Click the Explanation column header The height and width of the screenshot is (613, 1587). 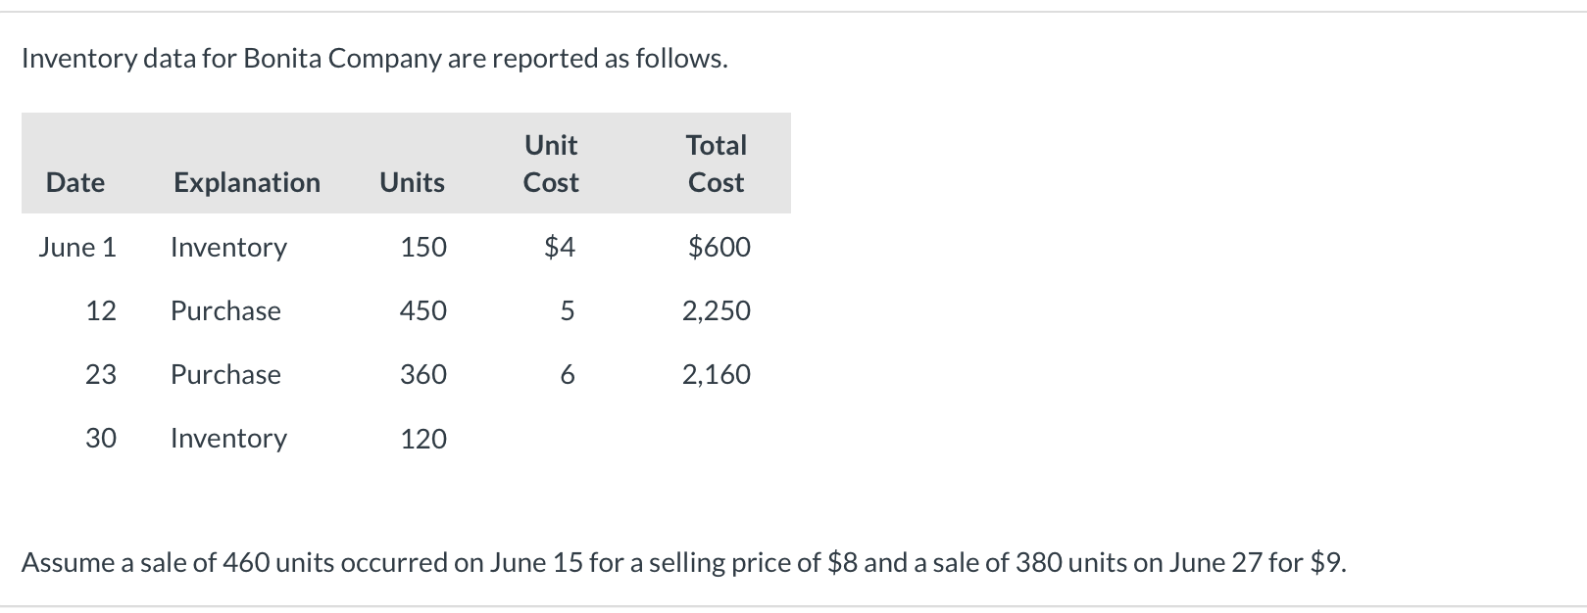246,183
